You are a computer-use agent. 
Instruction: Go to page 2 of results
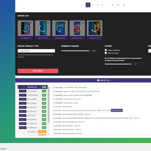[x=93, y=5]
